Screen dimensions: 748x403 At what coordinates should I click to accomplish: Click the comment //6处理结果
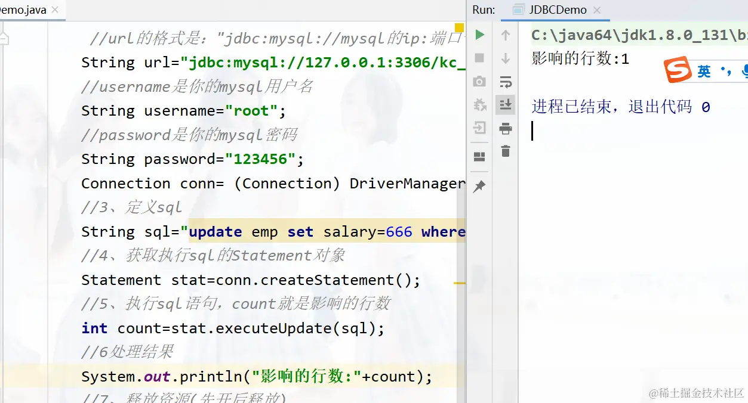point(127,352)
